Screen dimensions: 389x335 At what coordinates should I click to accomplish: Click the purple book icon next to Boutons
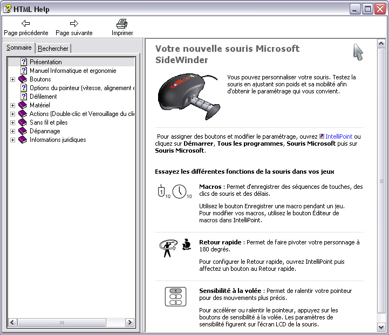(23, 79)
